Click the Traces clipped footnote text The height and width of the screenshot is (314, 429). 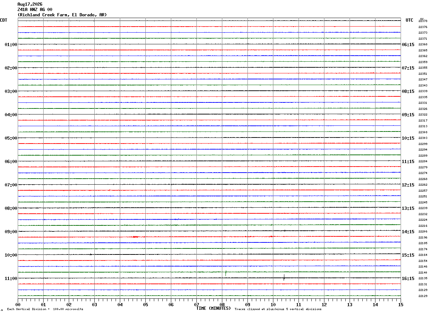coord(278,309)
